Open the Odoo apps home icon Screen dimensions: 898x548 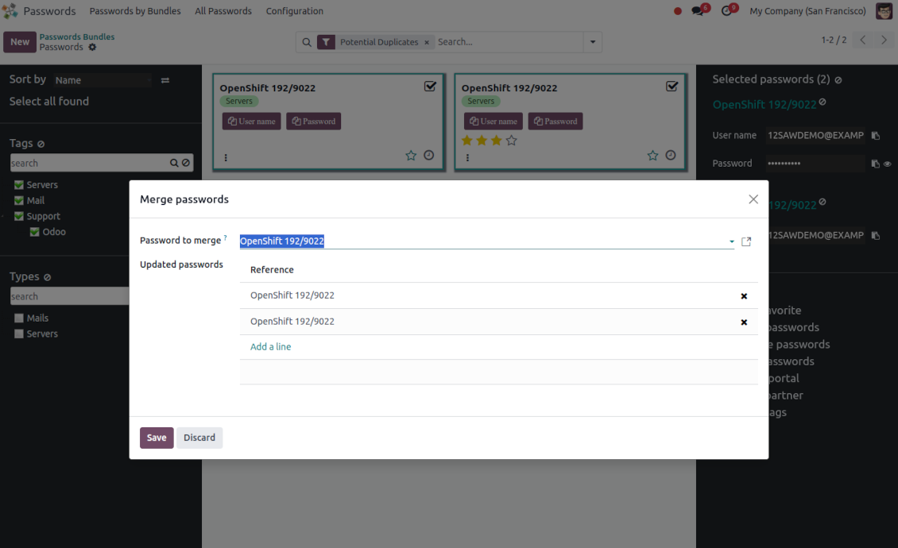[10, 11]
